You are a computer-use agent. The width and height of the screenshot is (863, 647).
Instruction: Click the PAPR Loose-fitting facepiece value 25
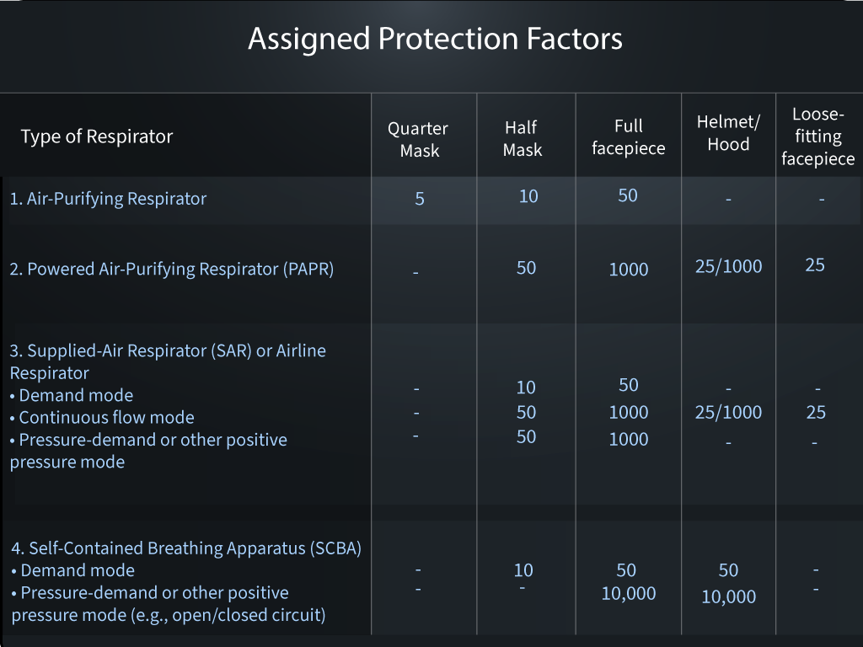[815, 265]
